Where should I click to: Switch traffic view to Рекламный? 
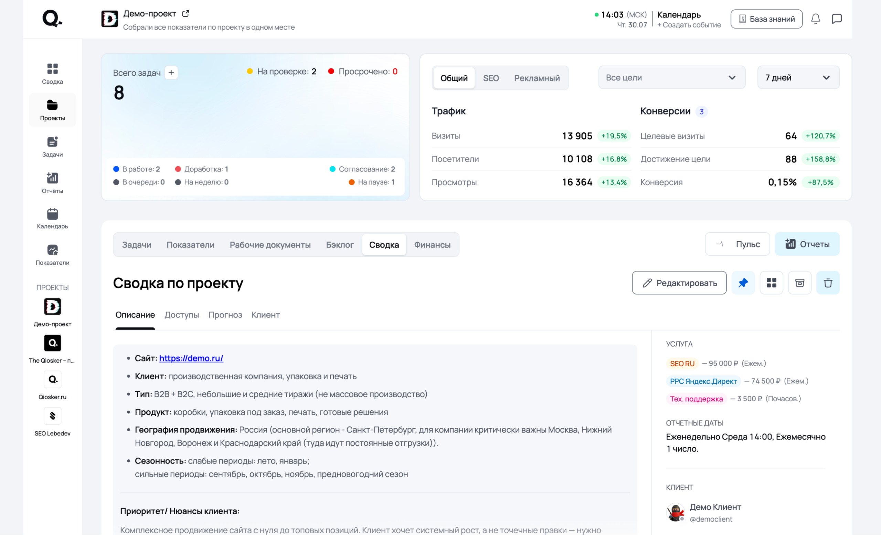(x=537, y=78)
